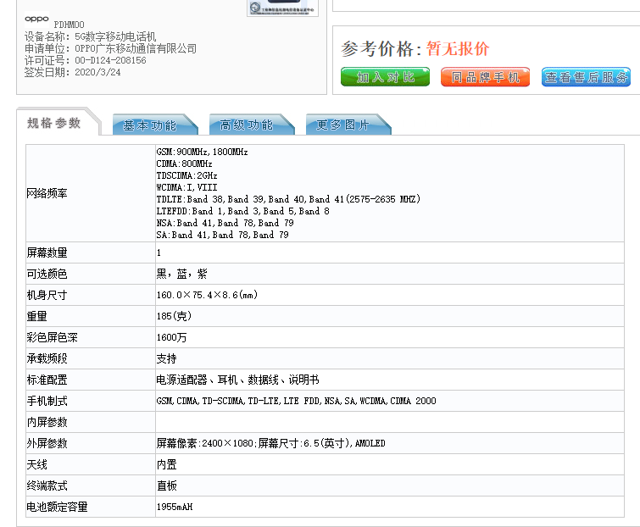Image resolution: width=640 pixels, height=527 pixels.
Task: Select 电源适配器、耳机、数据线、说明书 value
Action: 237,380
